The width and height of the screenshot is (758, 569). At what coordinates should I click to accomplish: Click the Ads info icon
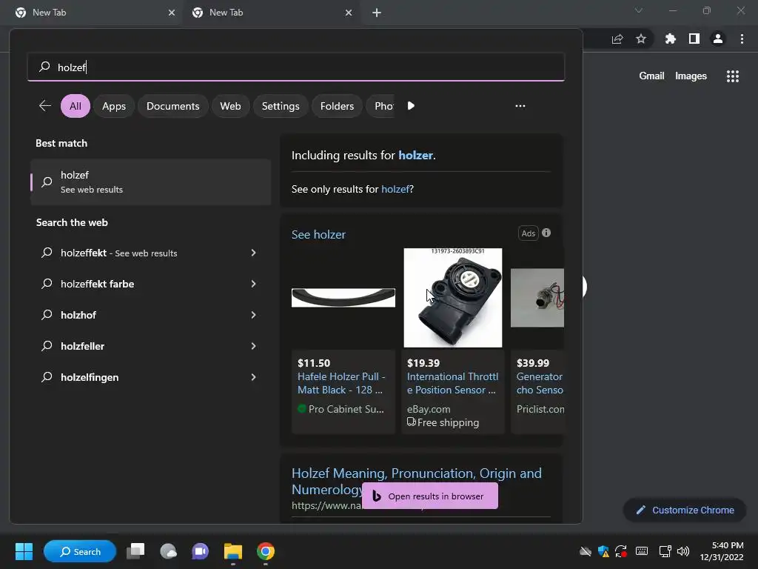[x=546, y=233]
